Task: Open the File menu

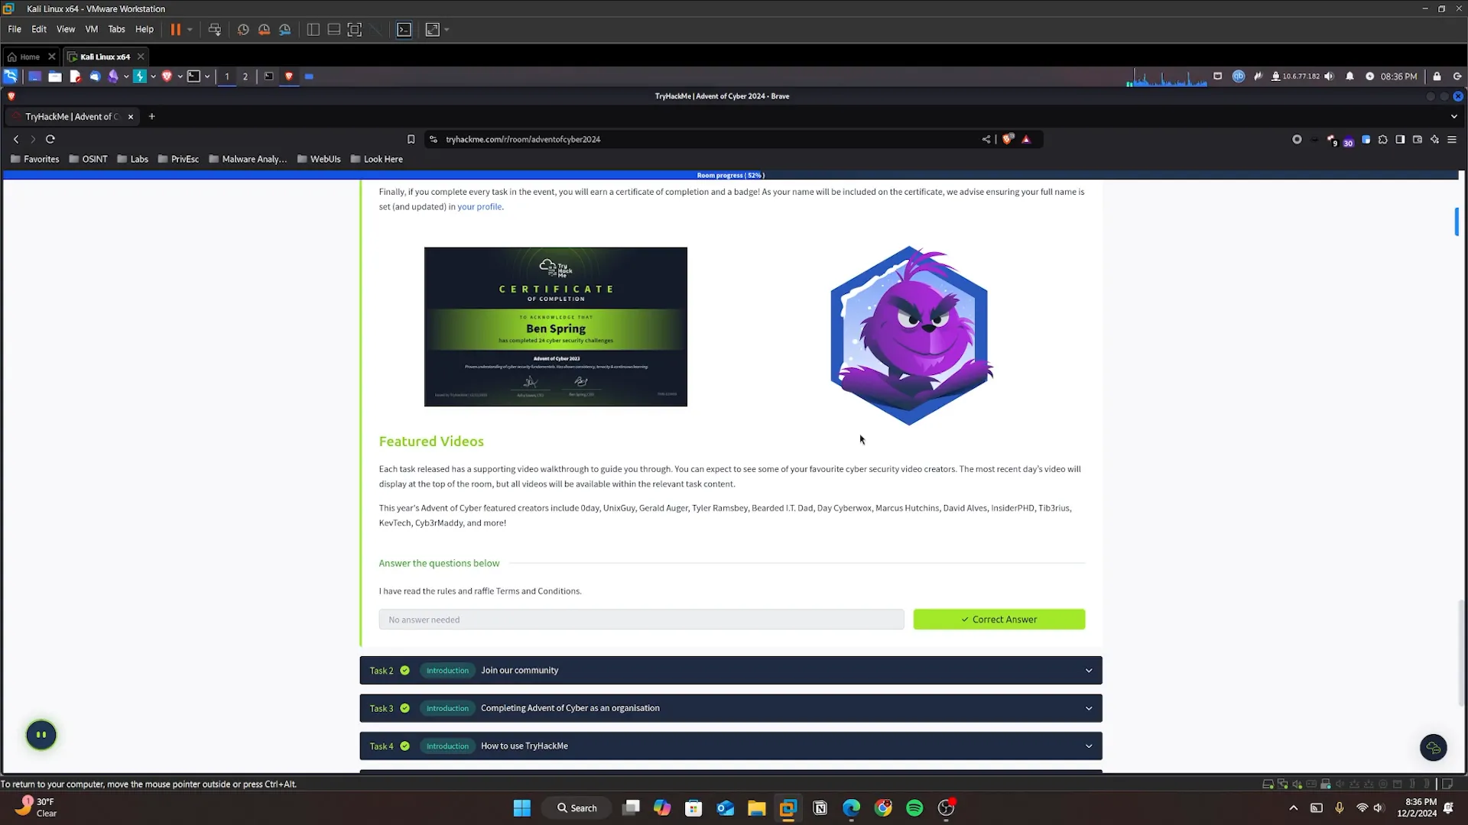Action: 15,29
